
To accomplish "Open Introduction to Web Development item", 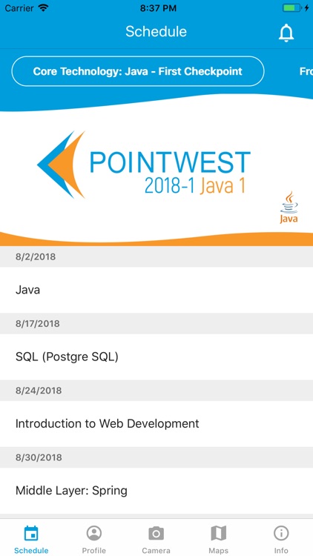I will (156, 424).
